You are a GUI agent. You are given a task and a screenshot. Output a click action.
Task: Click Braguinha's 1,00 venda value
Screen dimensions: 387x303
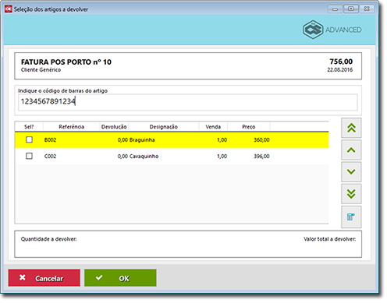(222, 140)
